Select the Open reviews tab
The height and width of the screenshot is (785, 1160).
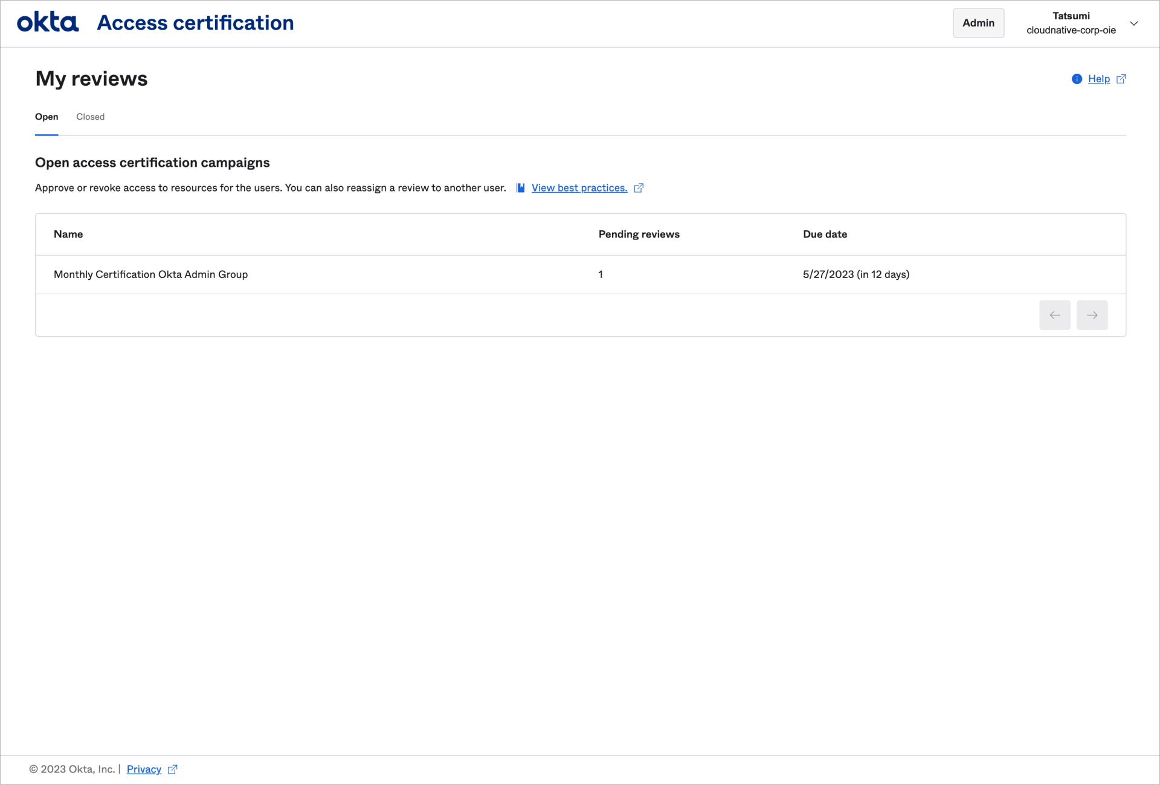pos(47,117)
